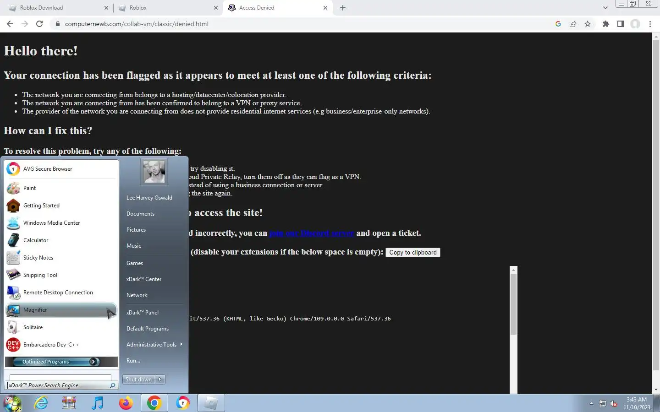Click the user account picture

pyautogui.click(x=154, y=172)
